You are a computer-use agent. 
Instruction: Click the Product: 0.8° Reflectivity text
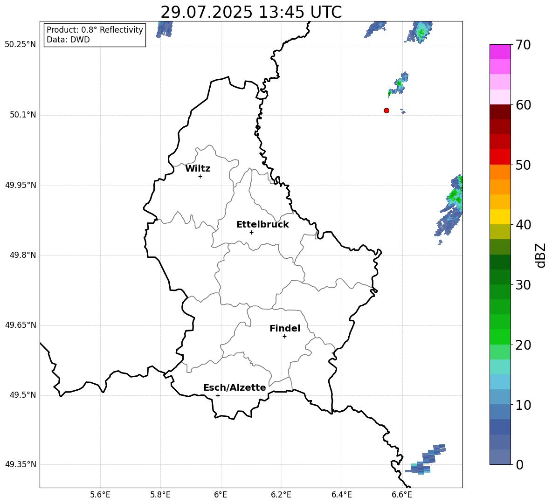(95, 29)
